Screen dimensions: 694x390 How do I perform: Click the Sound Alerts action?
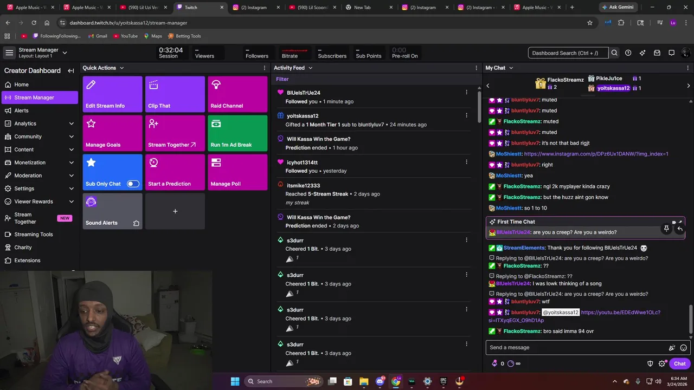click(x=112, y=211)
